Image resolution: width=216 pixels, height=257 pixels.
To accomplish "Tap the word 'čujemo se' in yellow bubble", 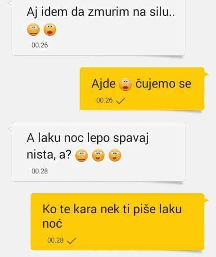I will pyautogui.click(x=163, y=84).
